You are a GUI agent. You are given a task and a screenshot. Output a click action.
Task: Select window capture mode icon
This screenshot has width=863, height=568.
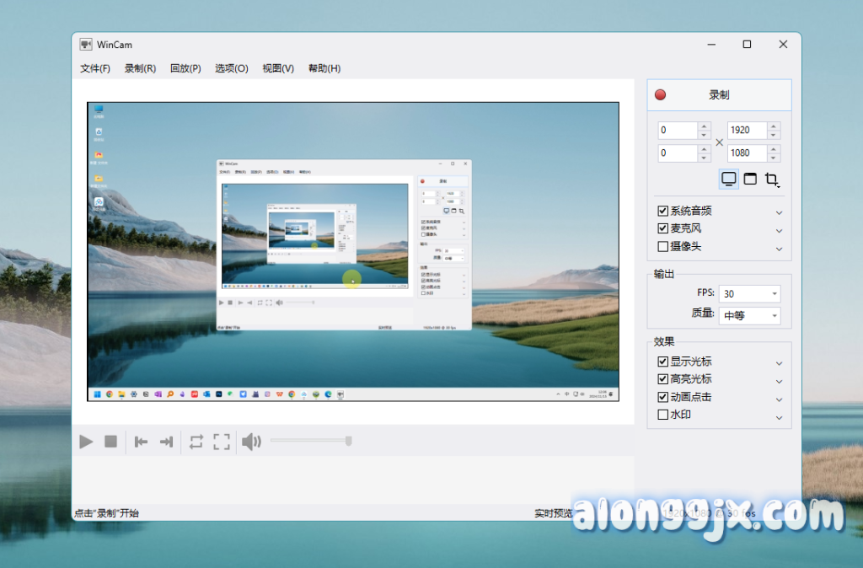[750, 180]
